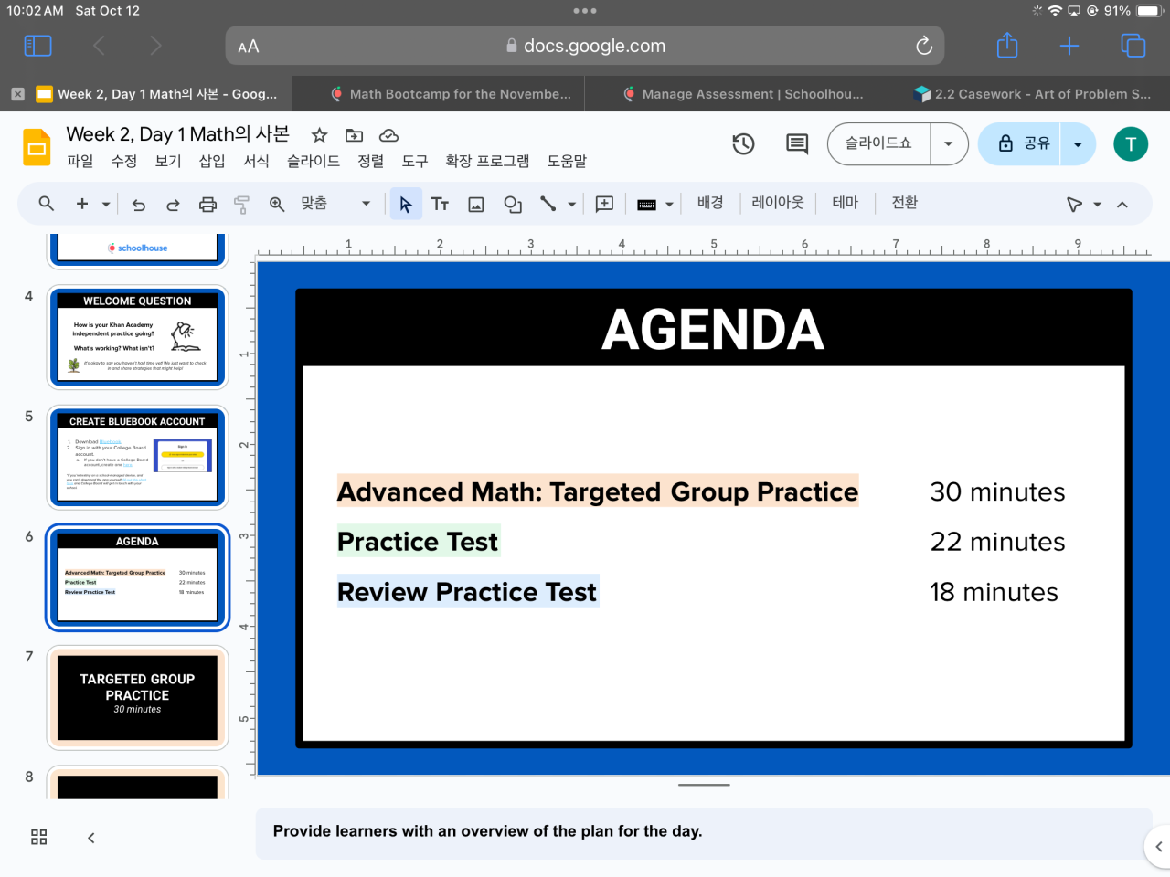Viewport: 1170px width, 877px height.
Task: Select the line tool
Action: (x=548, y=204)
